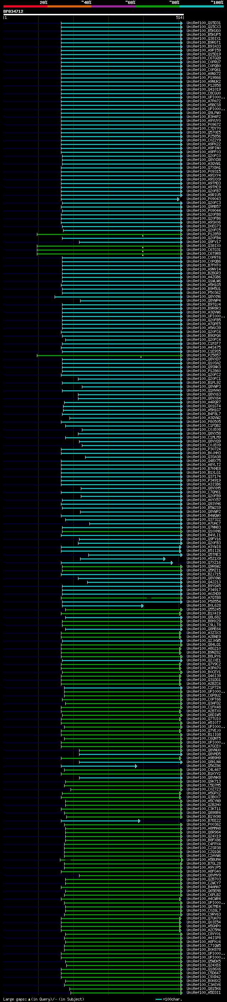227x1002 pixels.
Task: Click hit label UniRef100_B9RGT1
Action: [x=203, y=42]
